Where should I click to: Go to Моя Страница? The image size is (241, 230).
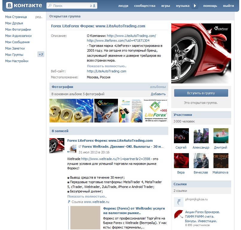click(16, 17)
